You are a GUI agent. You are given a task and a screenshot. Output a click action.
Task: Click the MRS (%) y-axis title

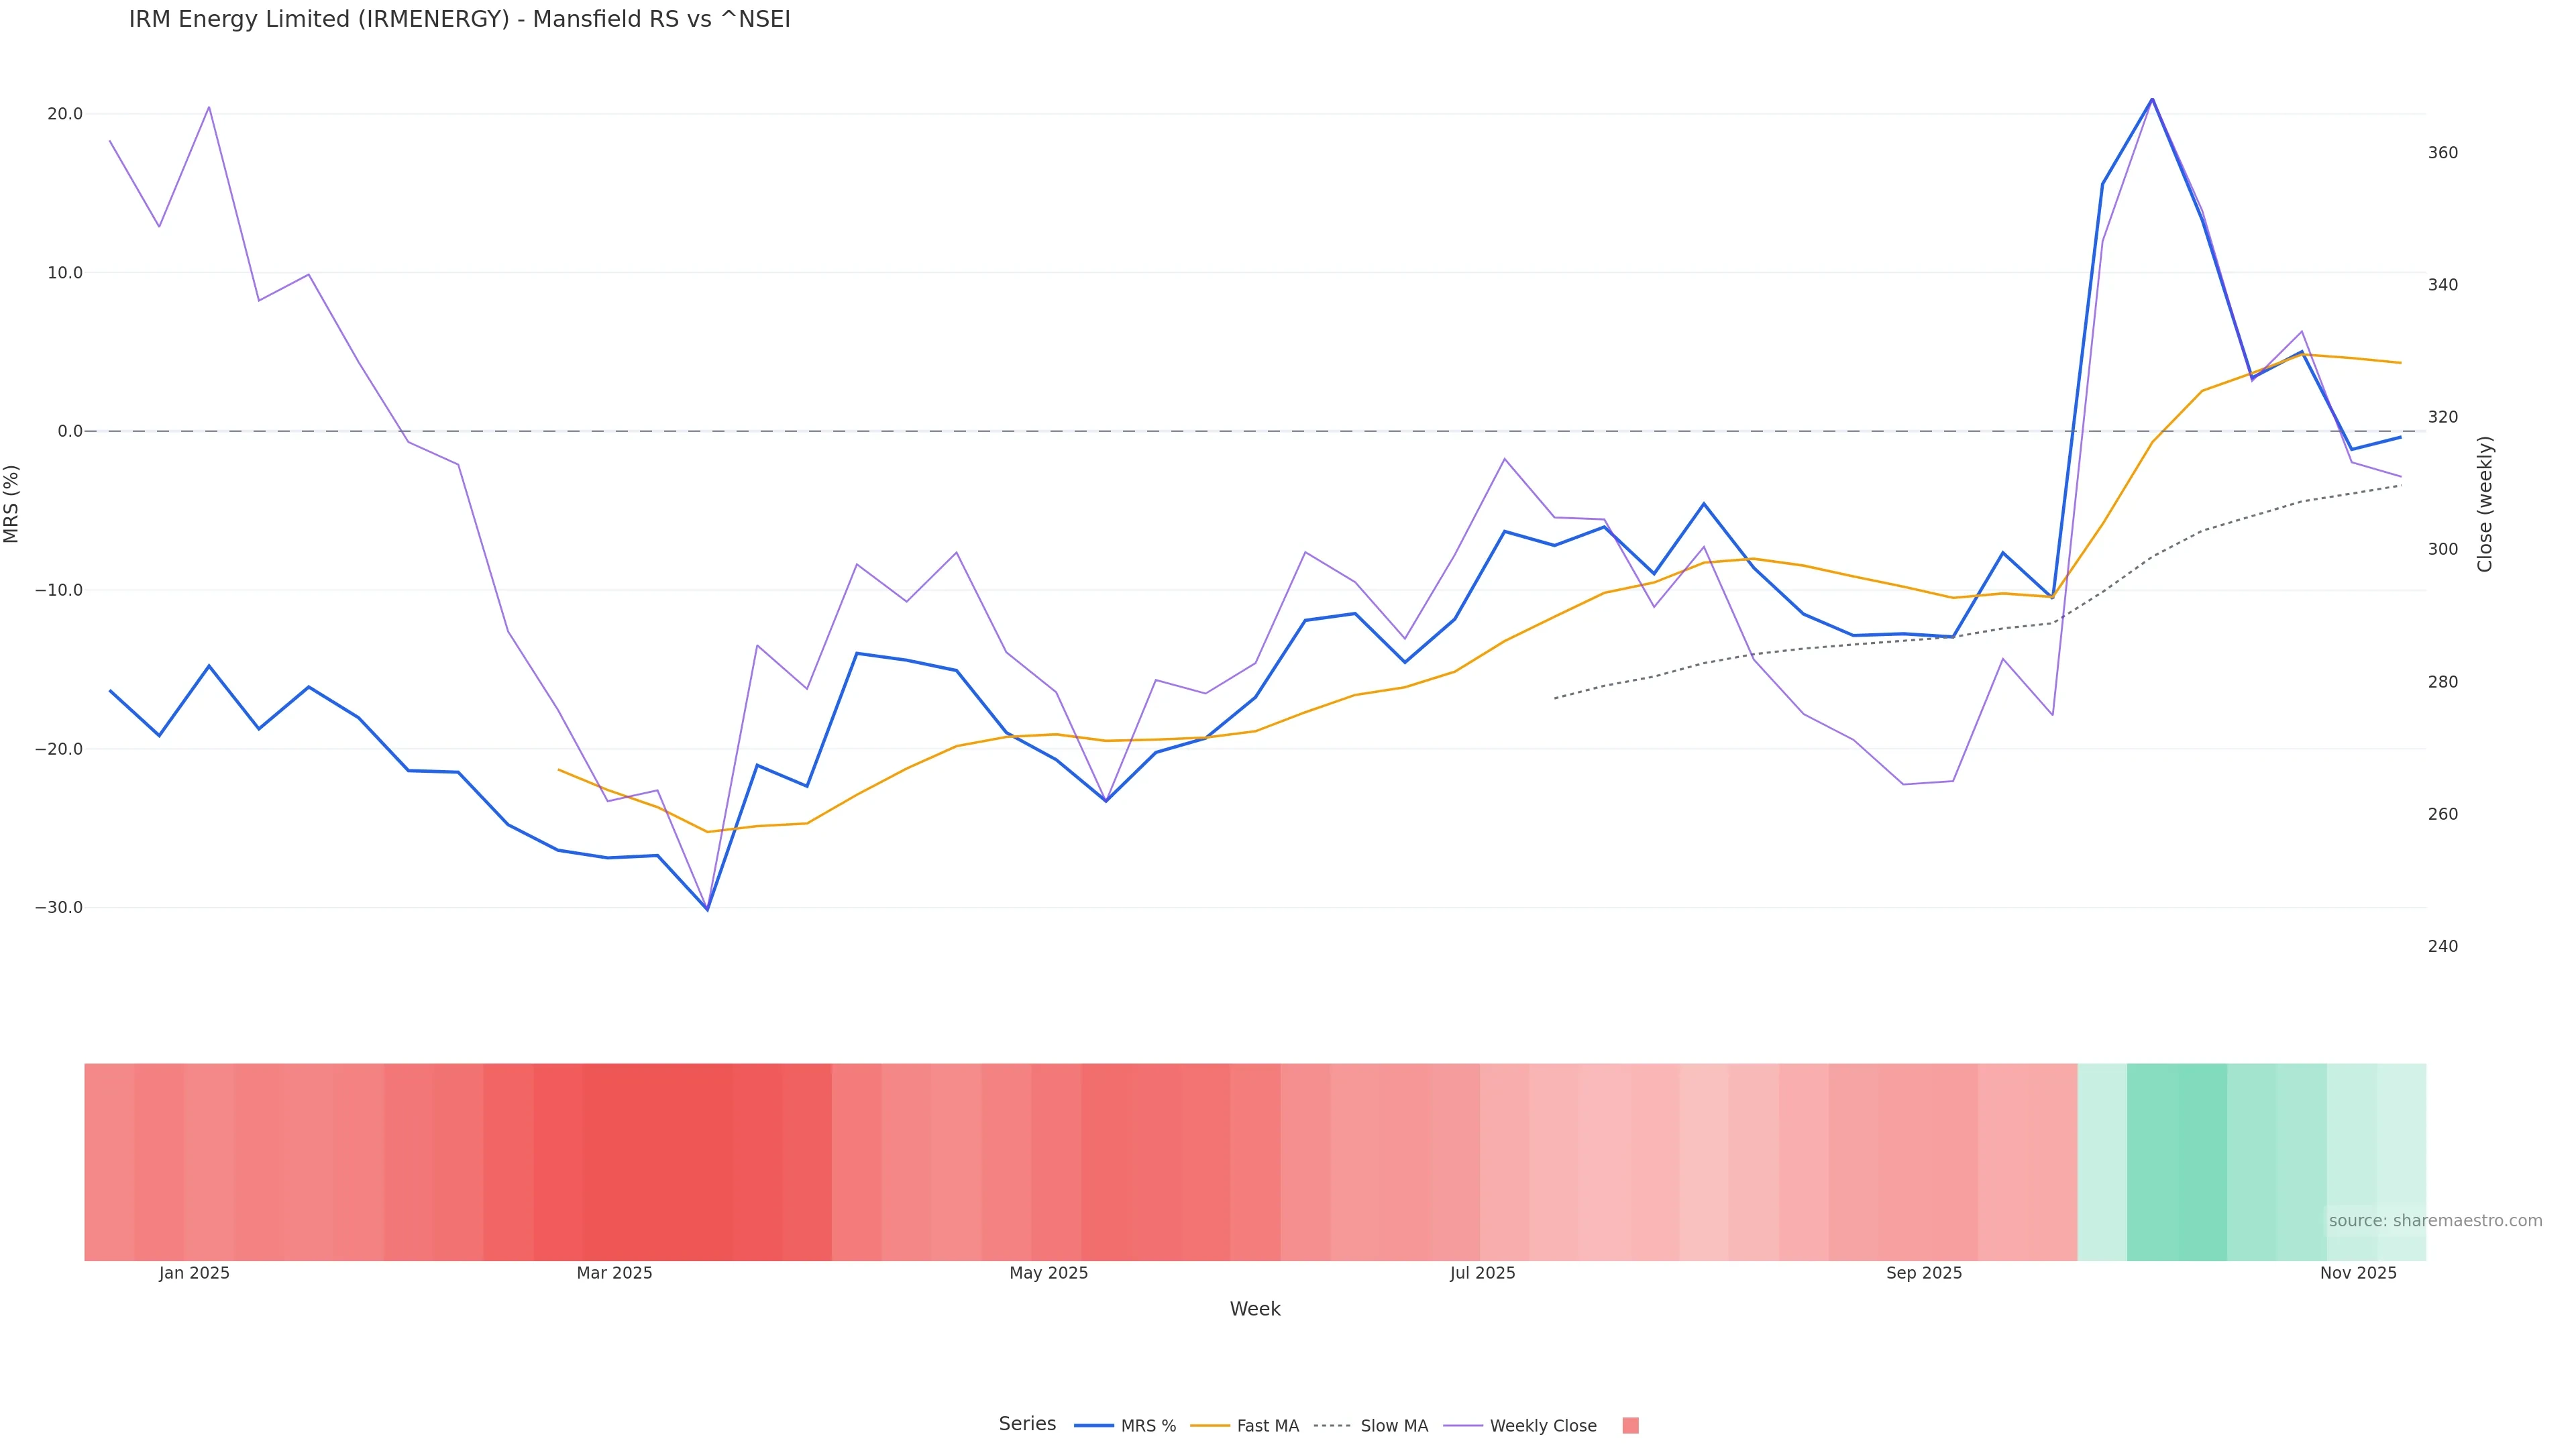point(12,504)
